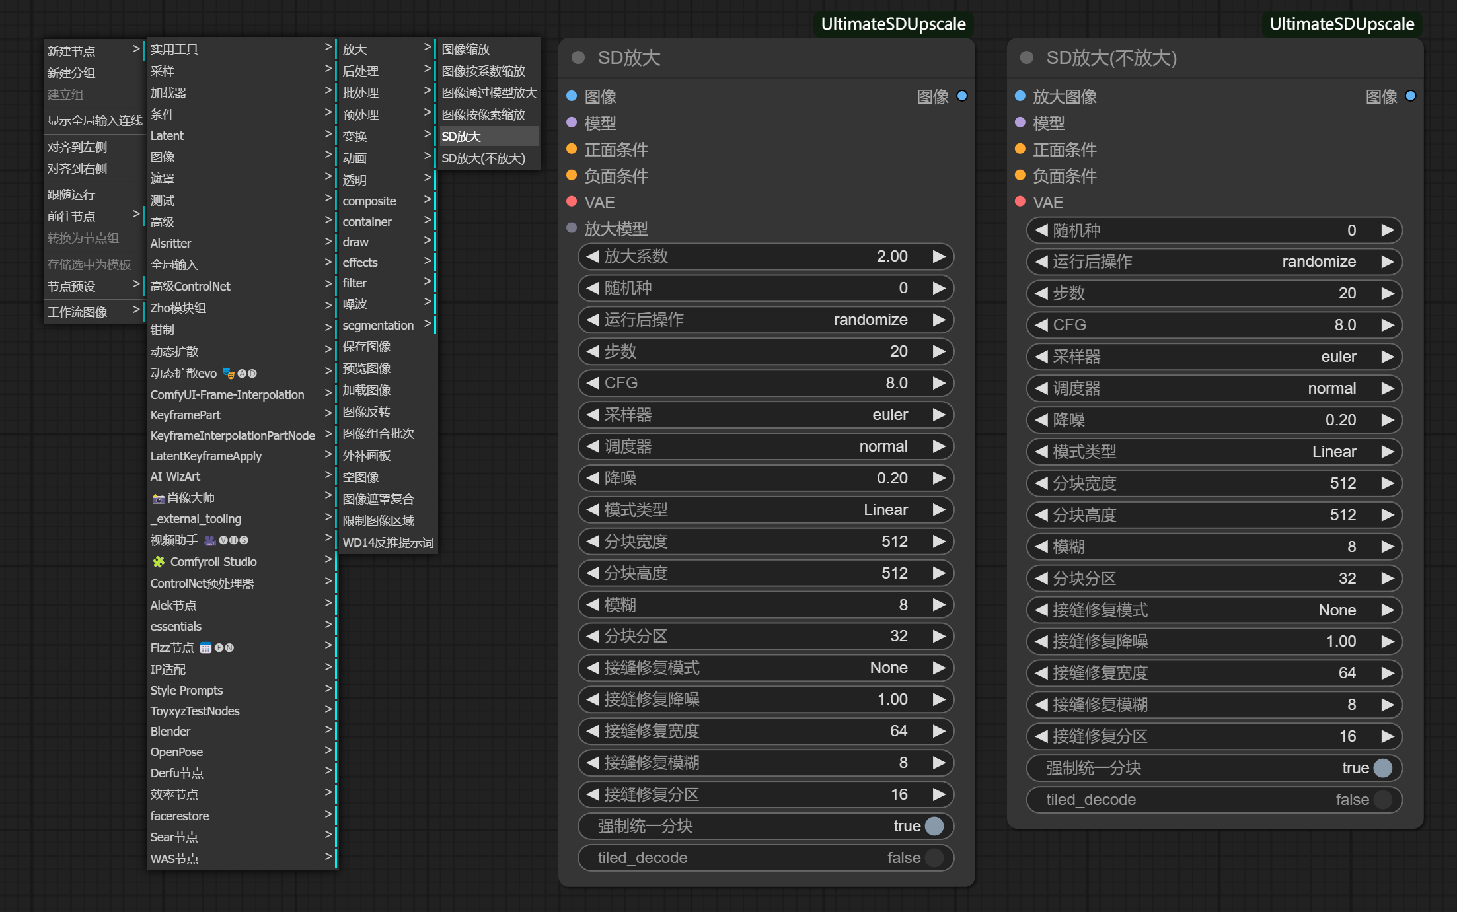
Task: Click UltimateSDUpscale badge above SD放大(不放大) node
Action: [1342, 24]
